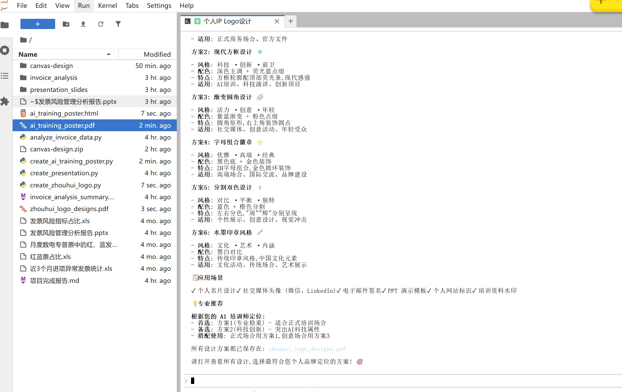Select create_zhouhui_logo.py in the file list

[65, 185]
